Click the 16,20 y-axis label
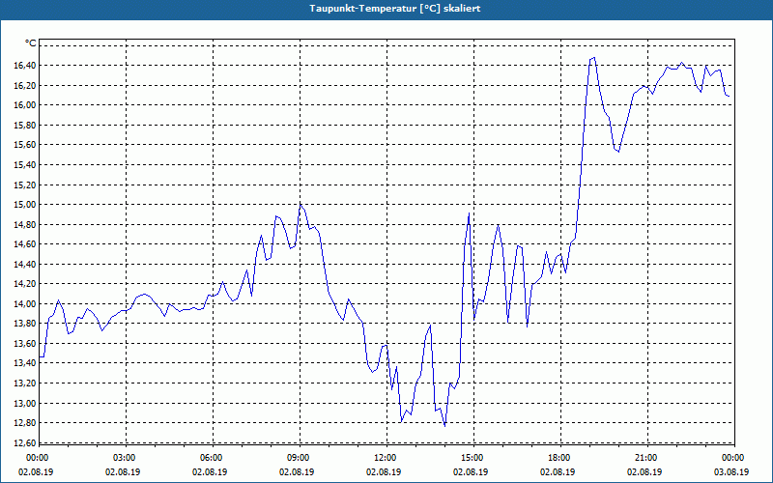 coord(25,85)
